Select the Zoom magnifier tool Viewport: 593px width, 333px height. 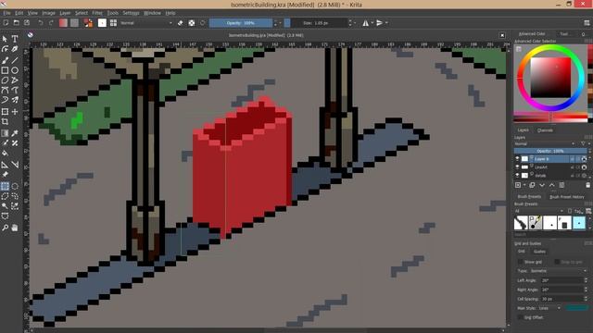(x=5, y=228)
